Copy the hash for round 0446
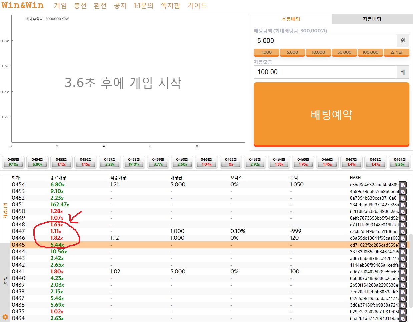413x322 pixels. [403, 238]
